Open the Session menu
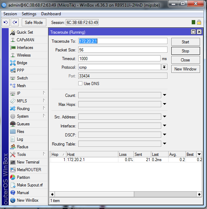 click(10, 14)
